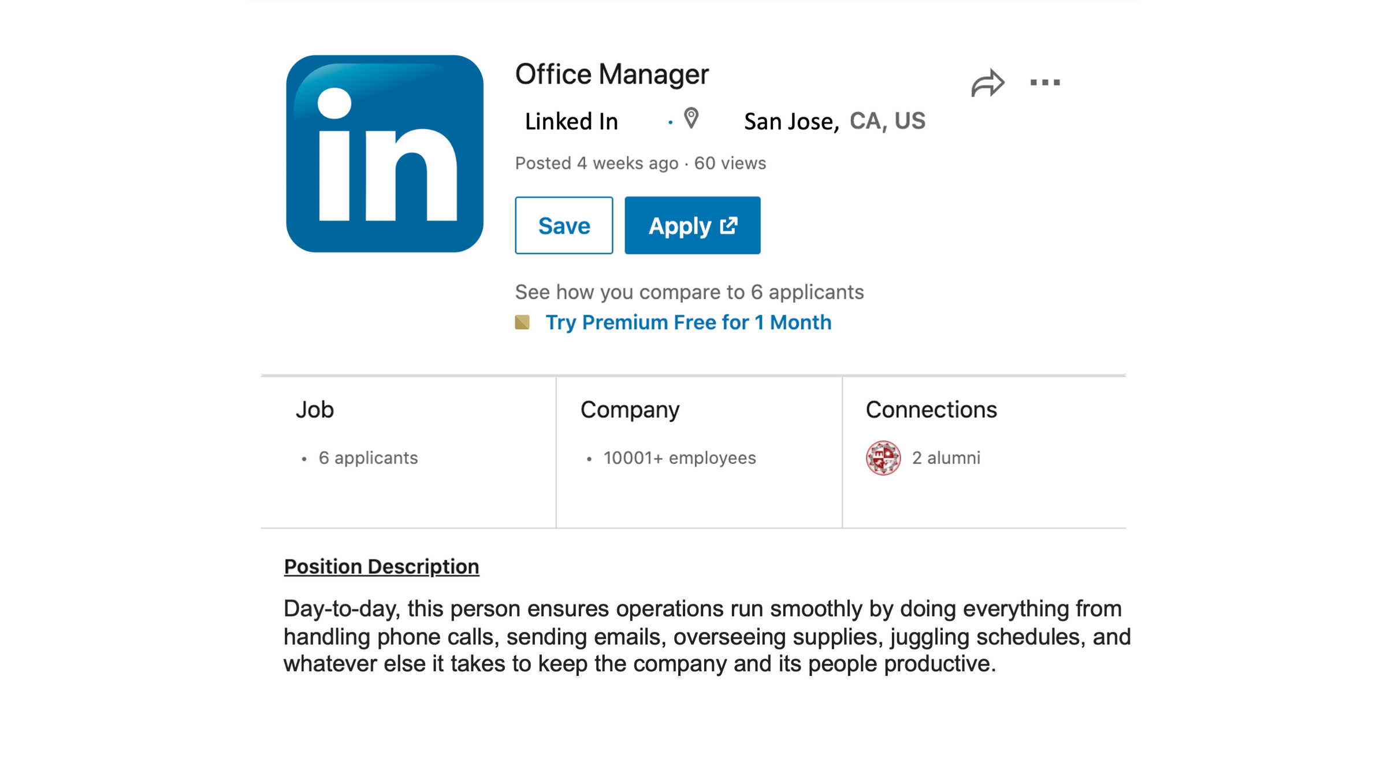Click the Office Manager job title
Image resolution: width=1387 pixels, height=780 pixels.
tap(612, 74)
